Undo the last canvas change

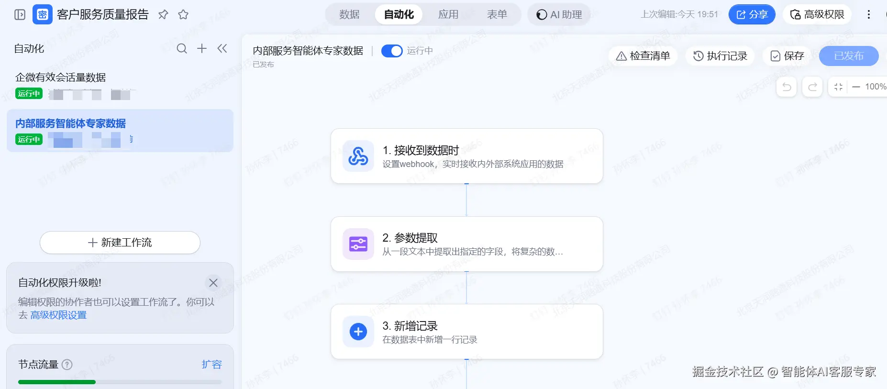(787, 87)
